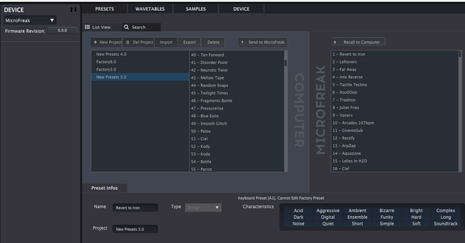Open the Preset Infos tab
This screenshot has width=465, height=243.
[104, 188]
